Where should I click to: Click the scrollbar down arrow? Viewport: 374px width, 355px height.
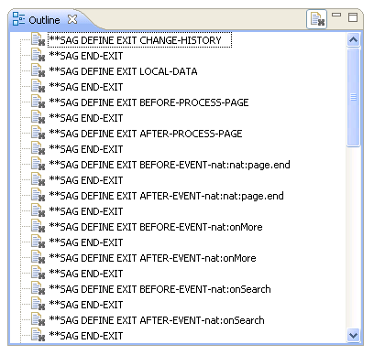(x=354, y=336)
